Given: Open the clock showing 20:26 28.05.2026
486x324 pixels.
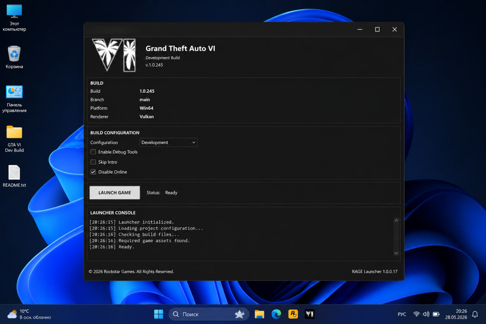Looking at the screenshot, I should [456, 314].
